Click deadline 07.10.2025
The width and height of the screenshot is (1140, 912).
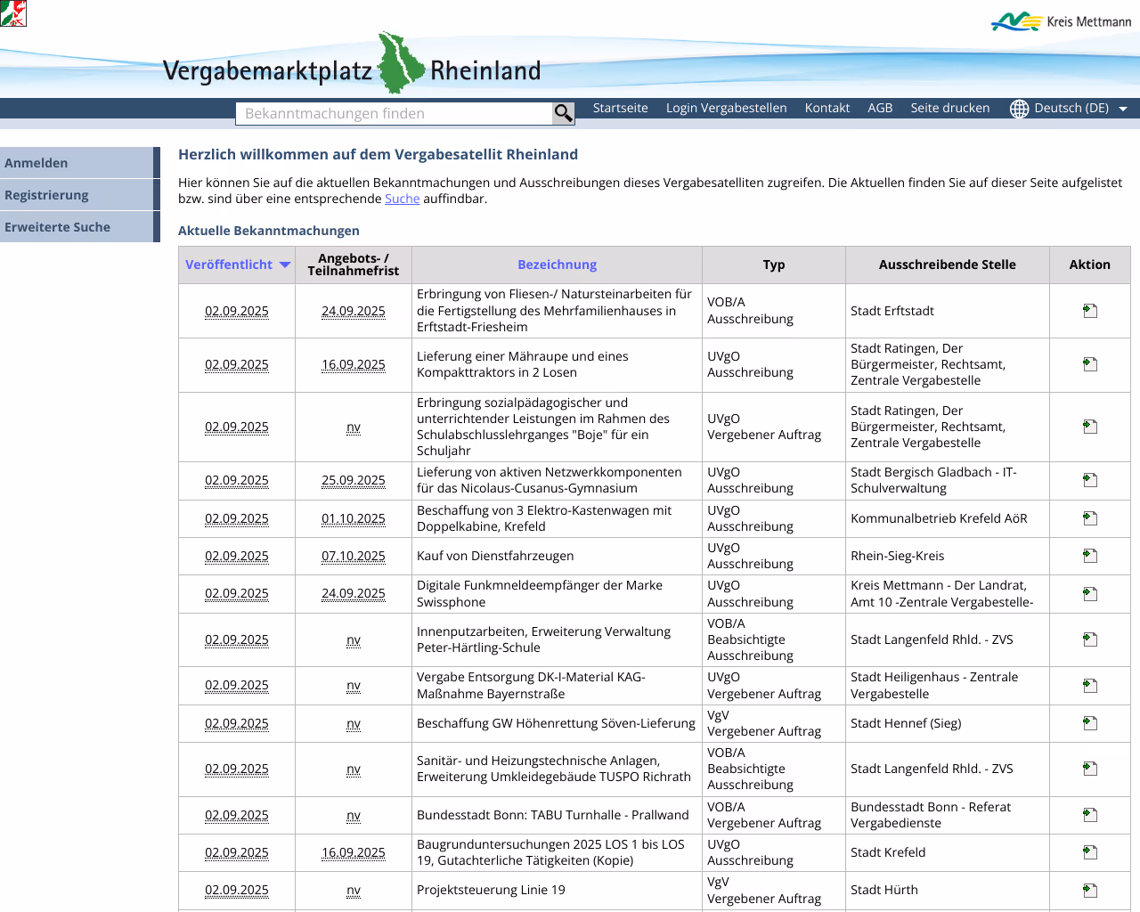(354, 556)
